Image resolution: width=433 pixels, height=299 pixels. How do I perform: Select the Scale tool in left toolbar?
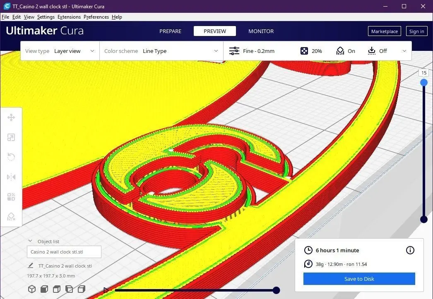pos(11,137)
